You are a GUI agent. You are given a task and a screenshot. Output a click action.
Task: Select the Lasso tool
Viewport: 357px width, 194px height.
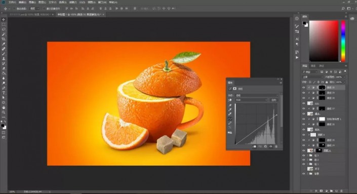pyautogui.click(x=4, y=29)
